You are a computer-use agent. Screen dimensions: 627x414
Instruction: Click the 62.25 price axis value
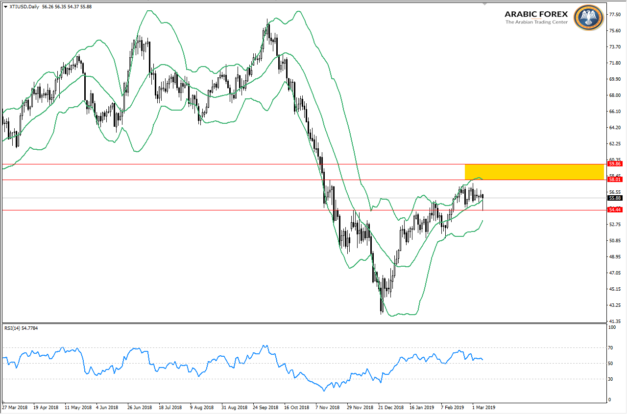coord(614,144)
